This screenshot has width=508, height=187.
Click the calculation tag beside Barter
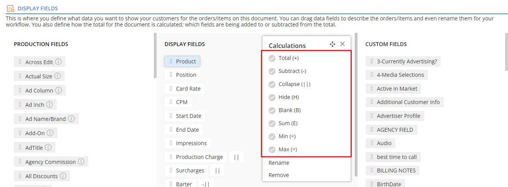[206, 183]
